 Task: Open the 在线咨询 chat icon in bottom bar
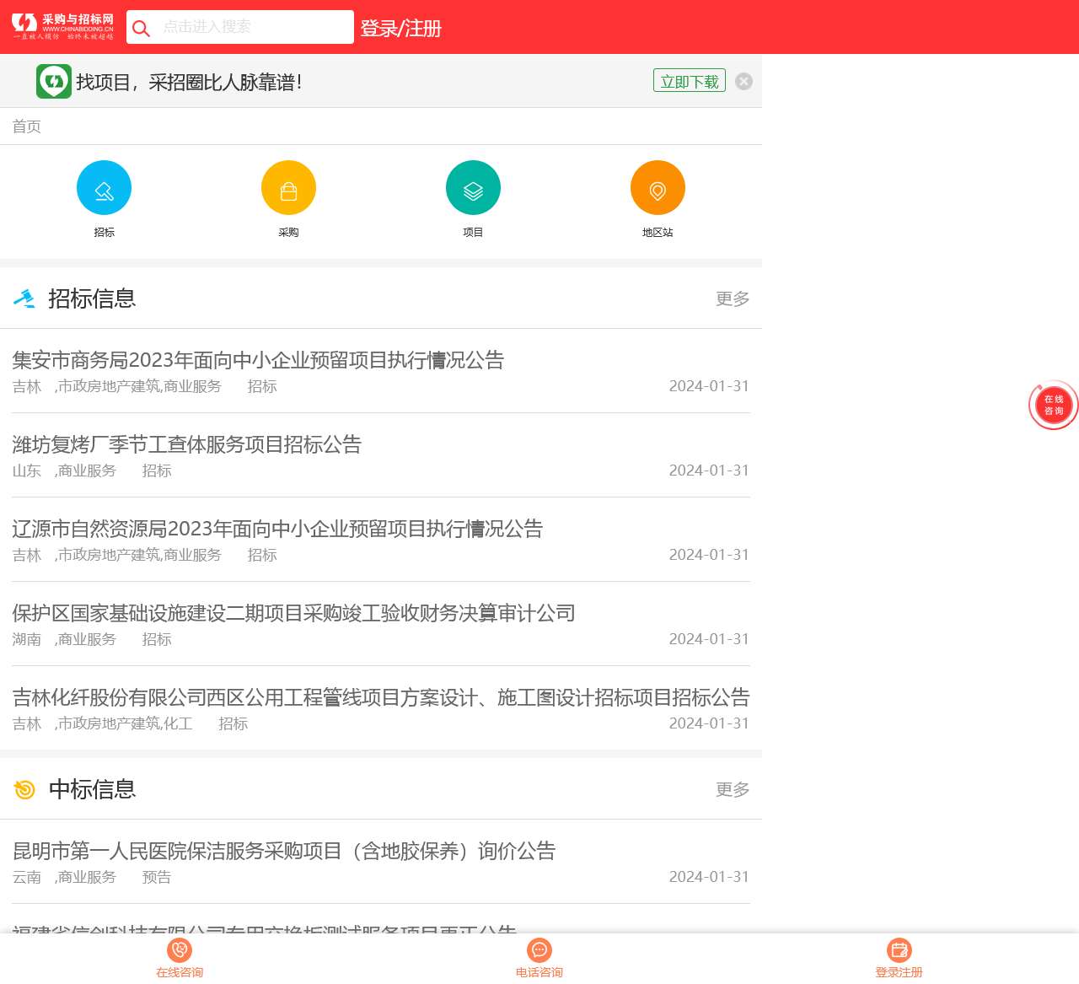coord(180,950)
